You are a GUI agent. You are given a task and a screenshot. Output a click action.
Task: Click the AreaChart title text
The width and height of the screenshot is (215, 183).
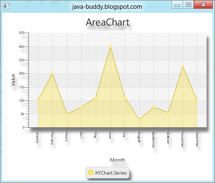point(107,22)
